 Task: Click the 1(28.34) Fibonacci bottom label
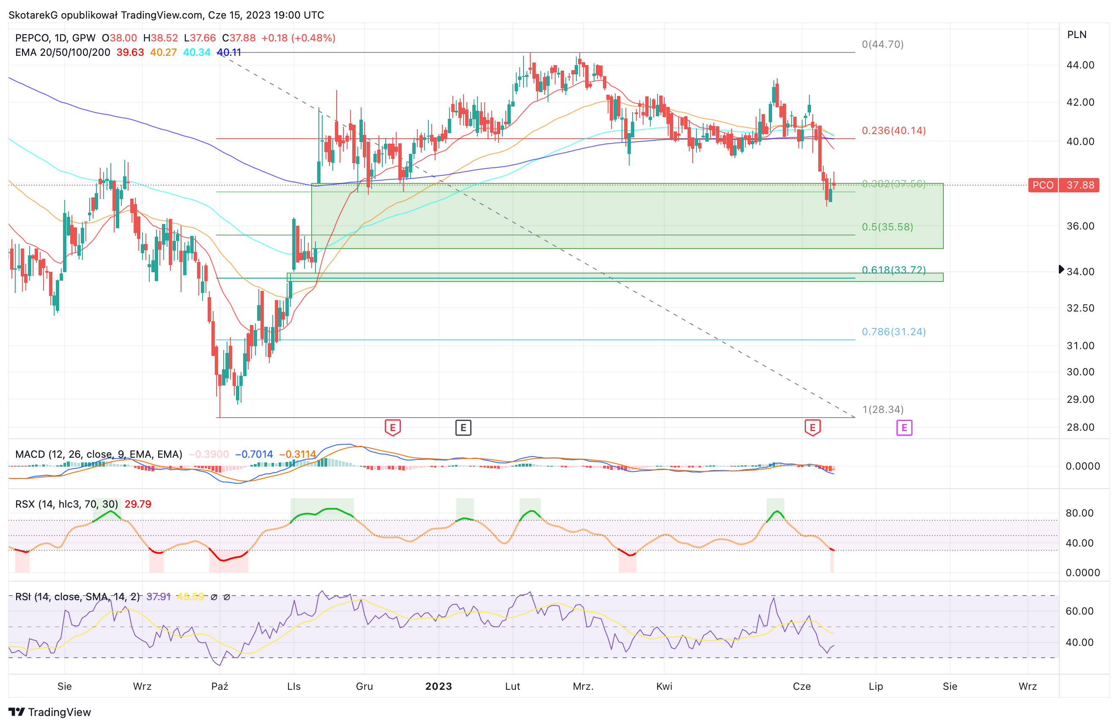(x=882, y=410)
